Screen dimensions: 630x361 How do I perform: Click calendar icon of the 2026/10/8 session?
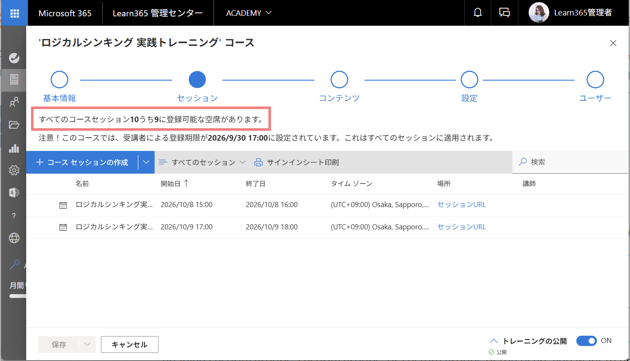(x=63, y=205)
